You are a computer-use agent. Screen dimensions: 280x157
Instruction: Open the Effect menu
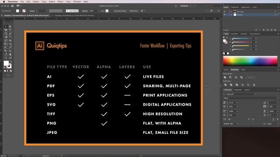(x=60, y=2)
